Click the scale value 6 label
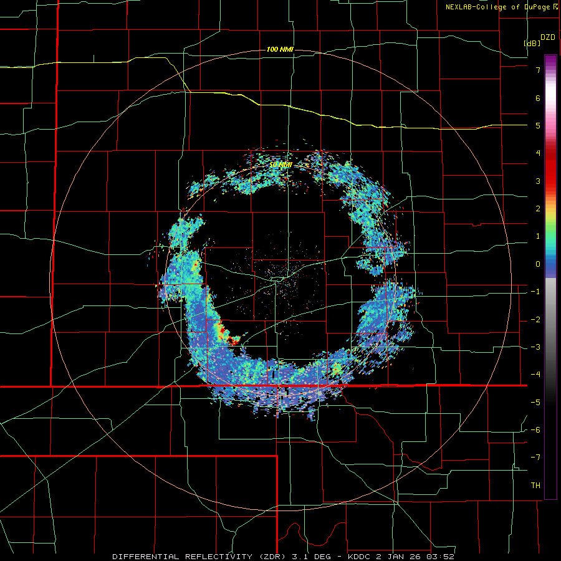The image size is (561, 561). point(538,98)
